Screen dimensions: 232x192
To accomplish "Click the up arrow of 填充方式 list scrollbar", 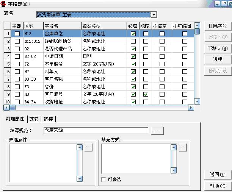I will 174,147.
